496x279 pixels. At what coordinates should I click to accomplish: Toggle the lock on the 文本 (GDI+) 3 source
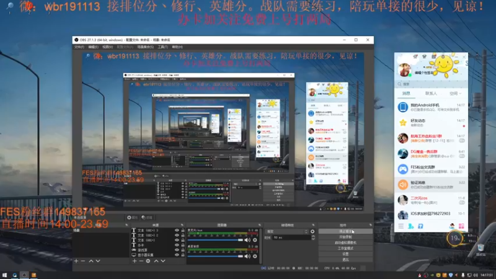[x=183, y=230]
